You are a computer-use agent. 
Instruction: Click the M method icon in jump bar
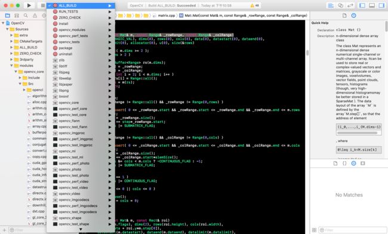(181, 16)
